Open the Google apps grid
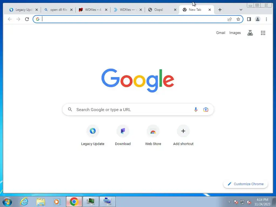276x207 pixels. pyautogui.click(x=263, y=33)
